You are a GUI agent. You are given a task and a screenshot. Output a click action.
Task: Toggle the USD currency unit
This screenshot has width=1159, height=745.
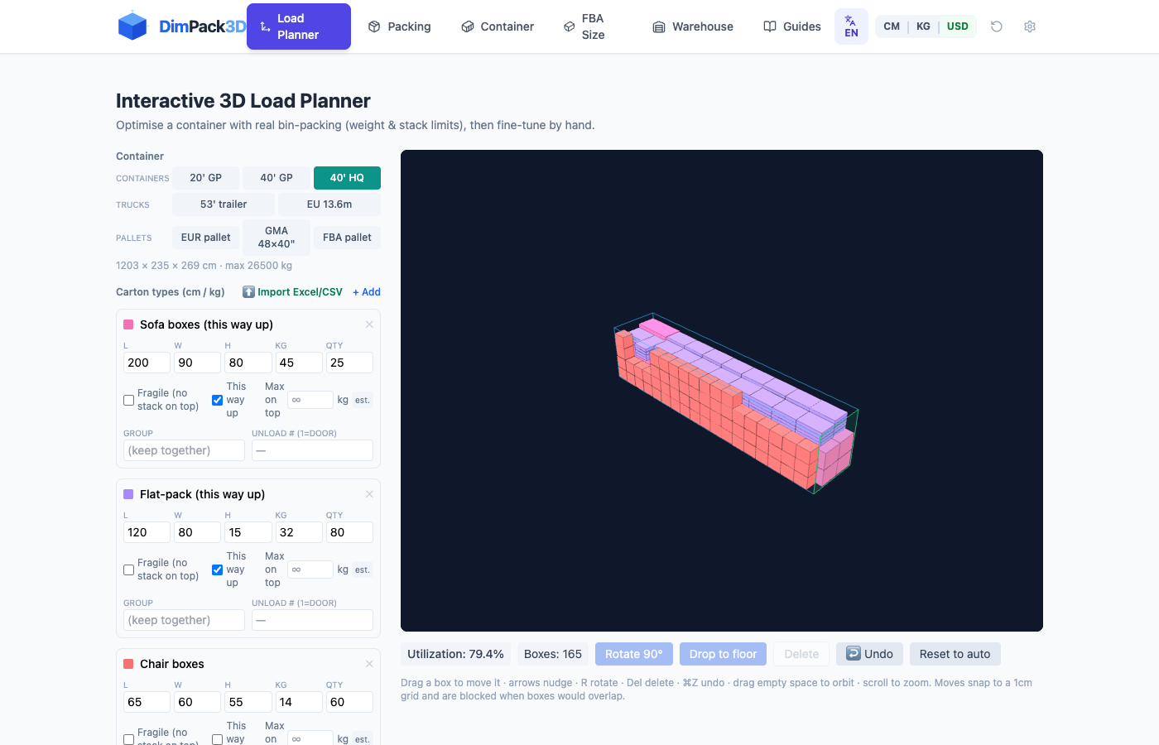958,26
